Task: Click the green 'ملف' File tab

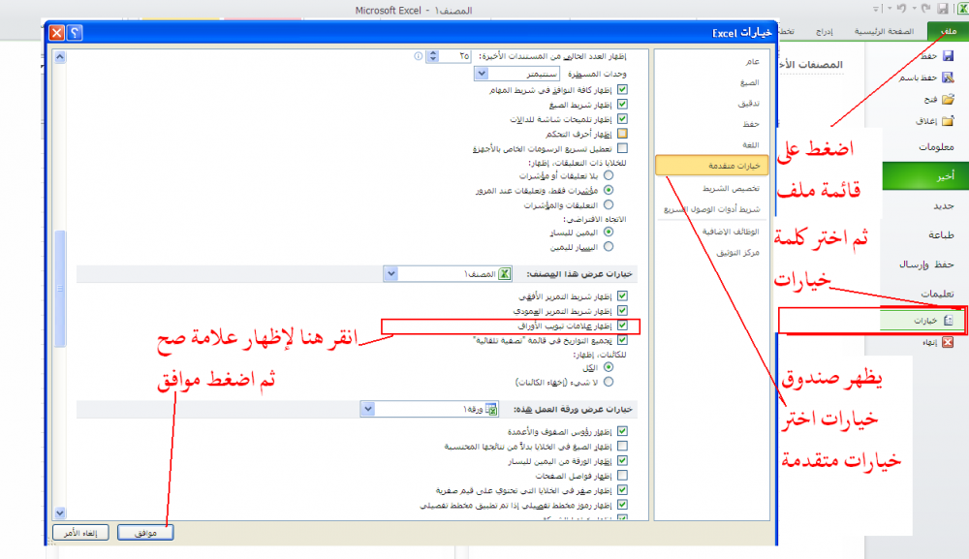Action: coord(948,31)
